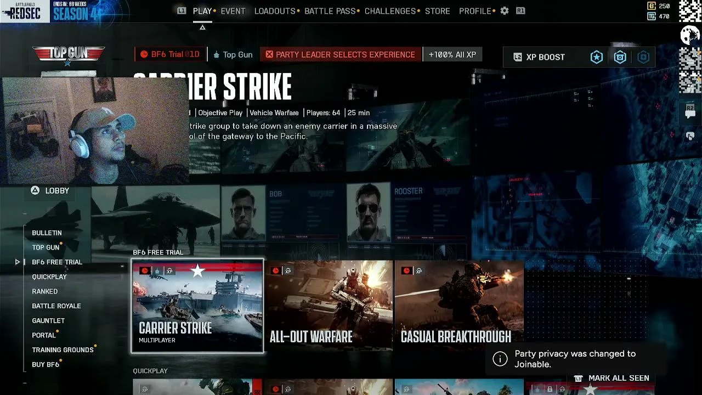This screenshot has width=702, height=395.
Task: Switch to the Play tab
Action: [202, 11]
